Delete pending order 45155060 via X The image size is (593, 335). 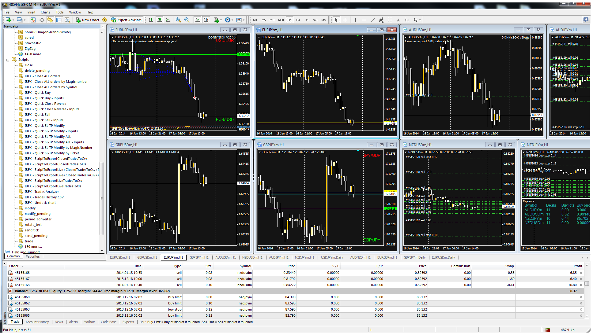581,297
